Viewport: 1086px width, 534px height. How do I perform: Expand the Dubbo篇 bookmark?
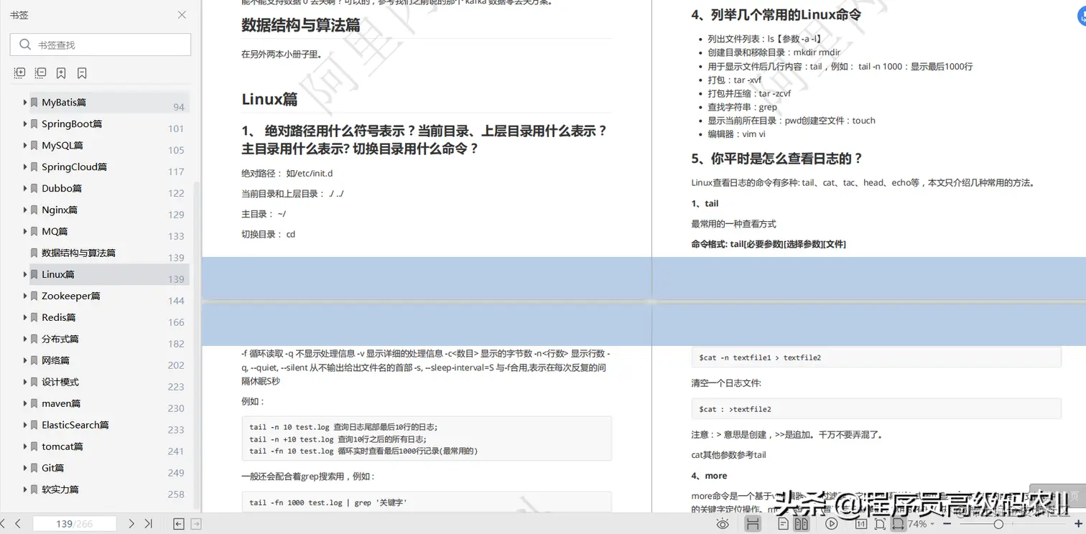25,189
